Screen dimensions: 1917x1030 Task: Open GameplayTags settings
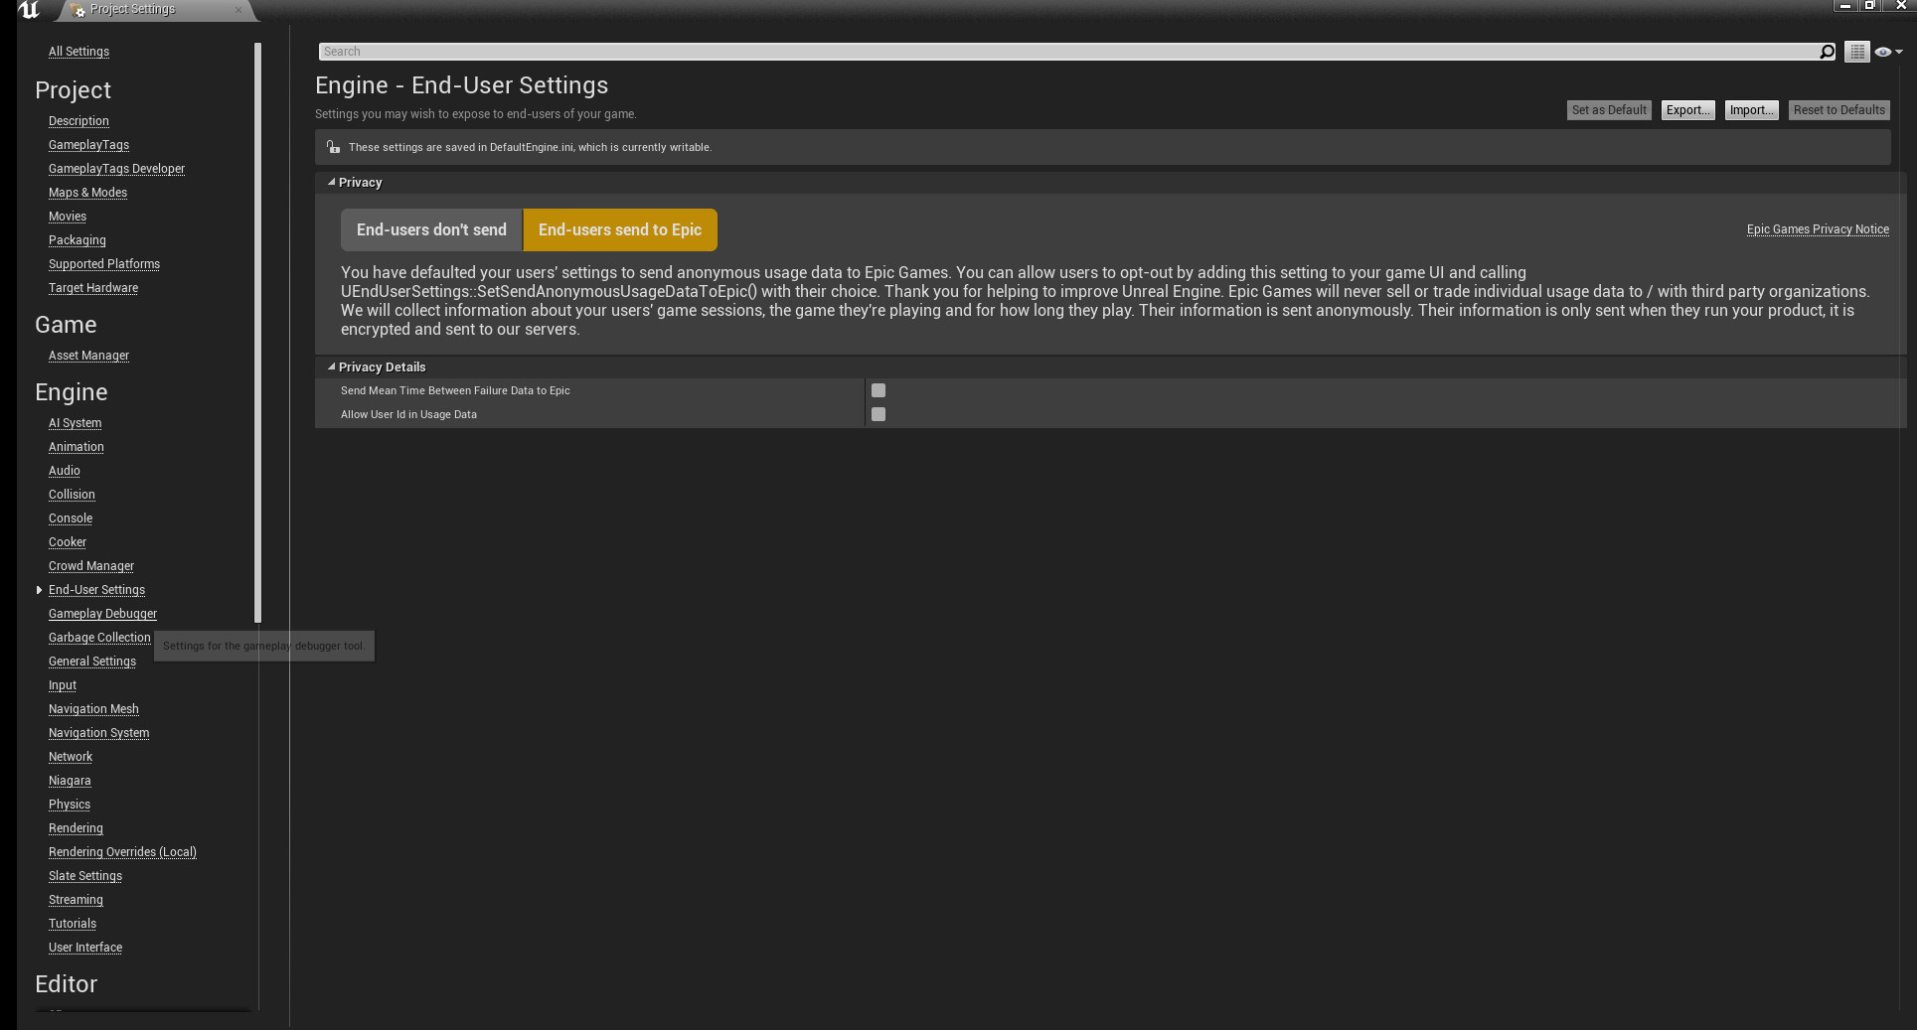pyautogui.click(x=88, y=145)
